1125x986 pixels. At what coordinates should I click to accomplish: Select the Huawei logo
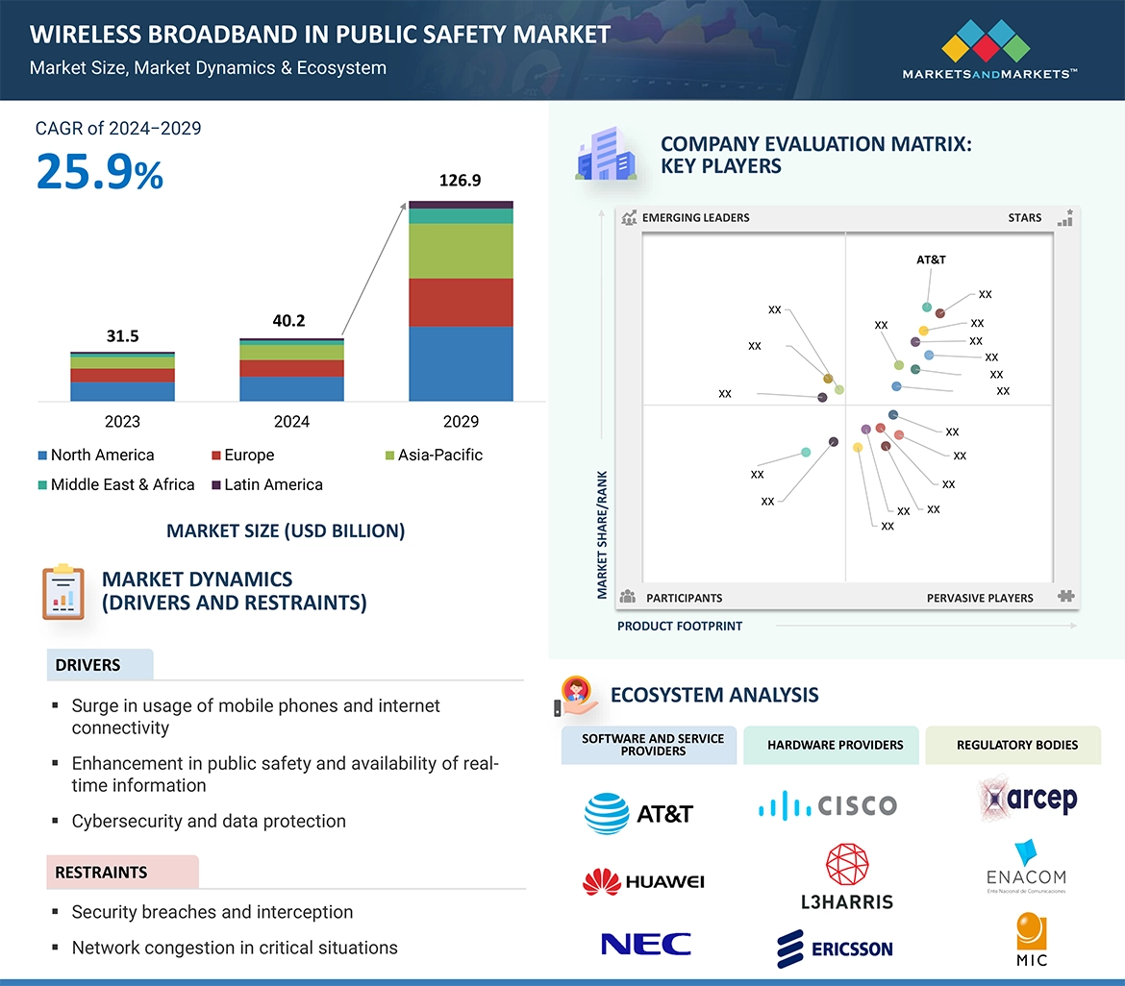pos(643,881)
